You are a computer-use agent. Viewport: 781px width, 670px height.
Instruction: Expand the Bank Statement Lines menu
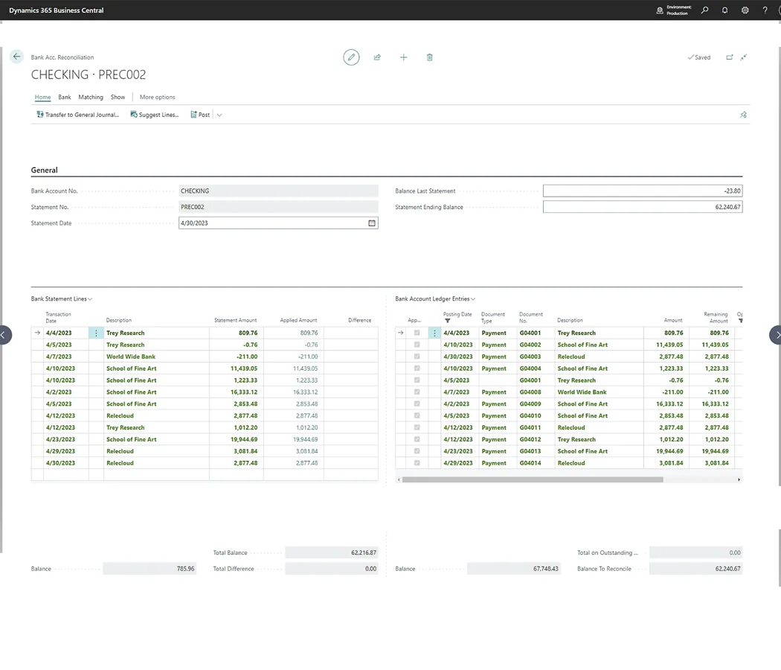(61, 299)
